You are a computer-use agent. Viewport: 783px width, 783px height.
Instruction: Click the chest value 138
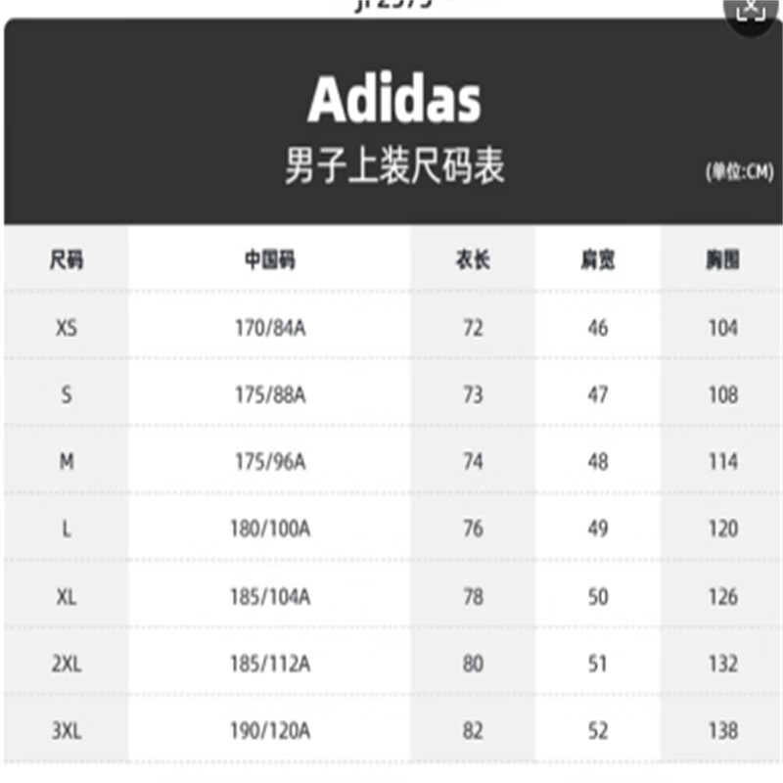coord(723,731)
